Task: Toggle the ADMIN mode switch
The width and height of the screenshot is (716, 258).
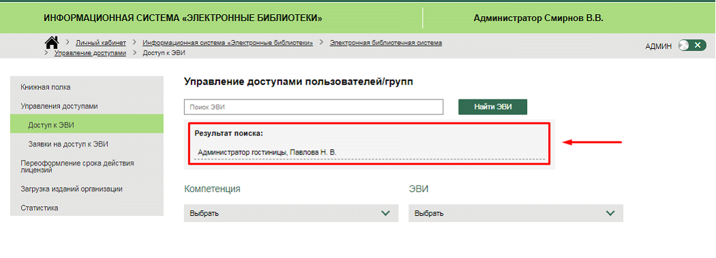Action: [692, 45]
